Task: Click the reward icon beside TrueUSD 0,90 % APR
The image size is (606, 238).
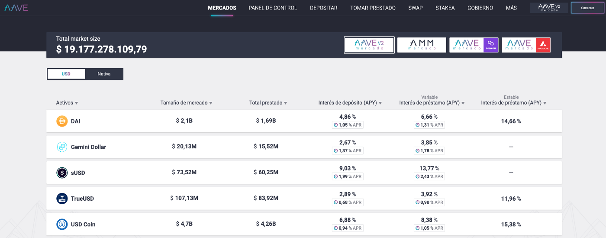Action: coord(417,202)
